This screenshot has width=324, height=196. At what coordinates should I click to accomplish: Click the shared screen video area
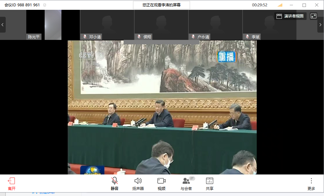(x=162, y=107)
